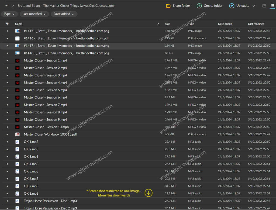This screenshot has height=210, width=276.
Task: Click the Master Closer Trilogy breadcrumb folder name
Action: (x=66, y=6)
